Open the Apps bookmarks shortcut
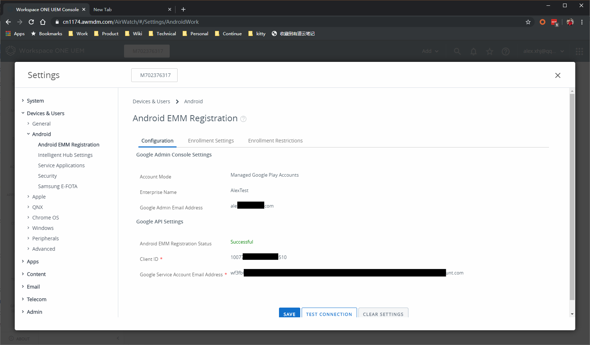The height and width of the screenshot is (345, 590). 15,33
